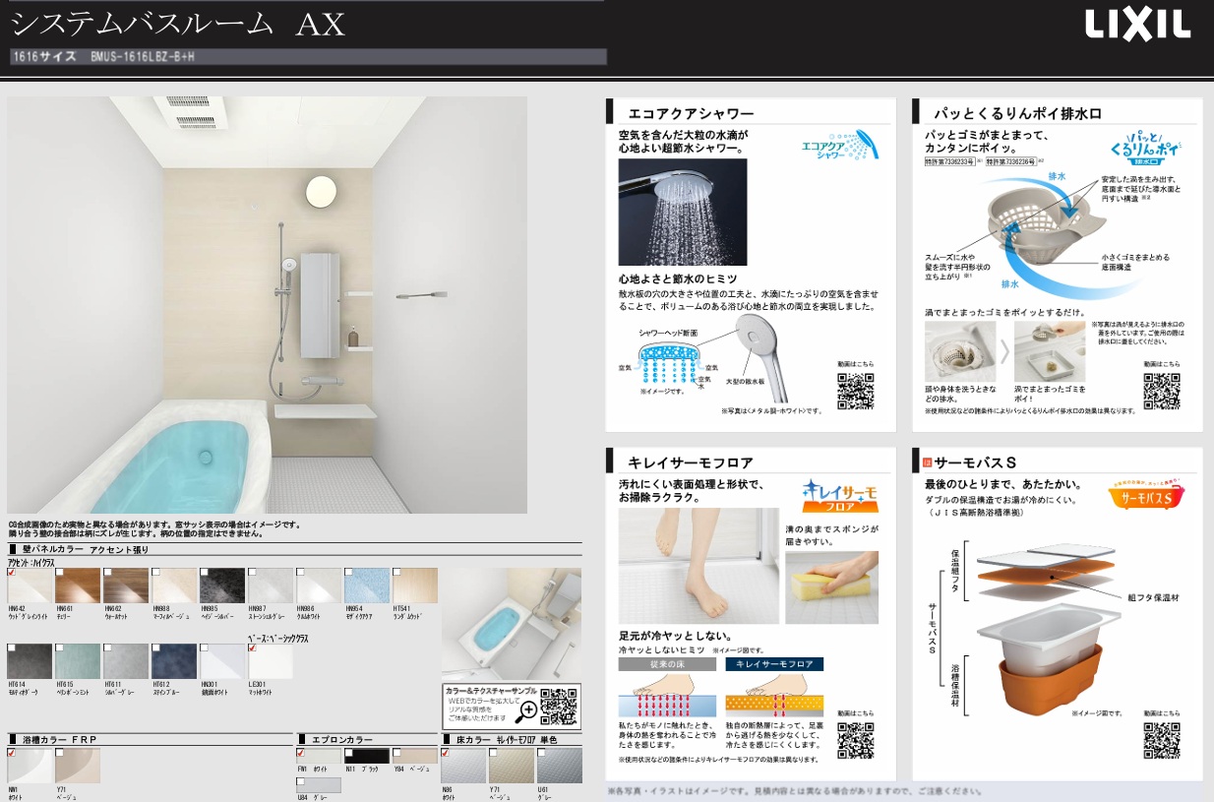The height and width of the screenshot is (802, 1214).
Task: Click the sponge cleaning floor photo
Action: point(831,586)
